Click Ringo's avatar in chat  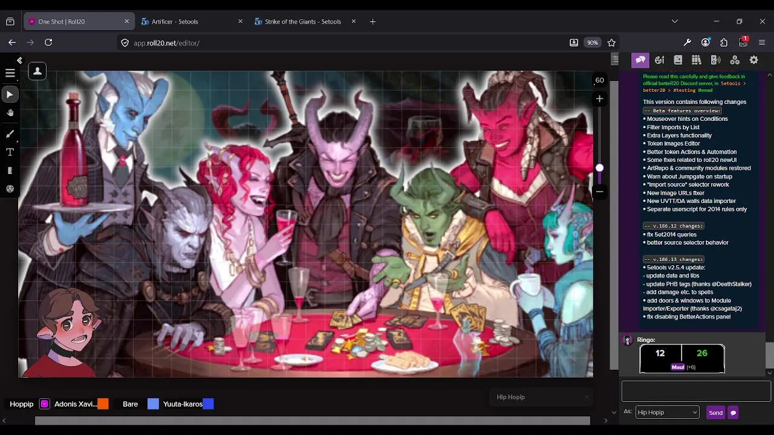click(x=628, y=340)
